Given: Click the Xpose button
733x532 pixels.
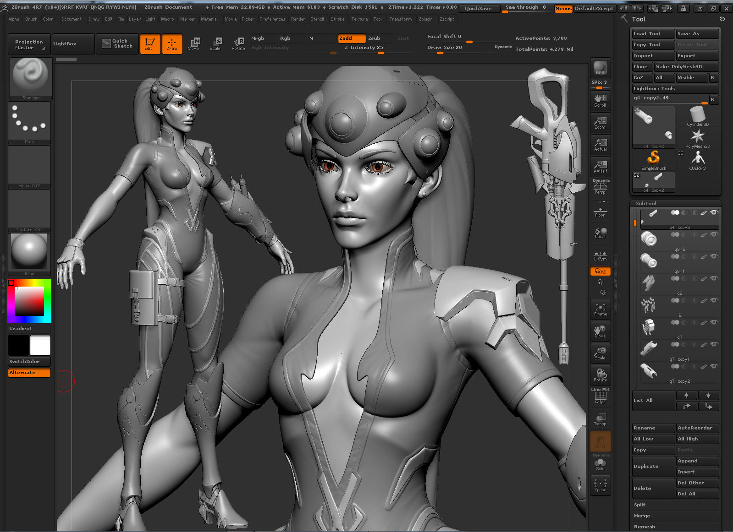Looking at the screenshot, I should (x=600, y=485).
